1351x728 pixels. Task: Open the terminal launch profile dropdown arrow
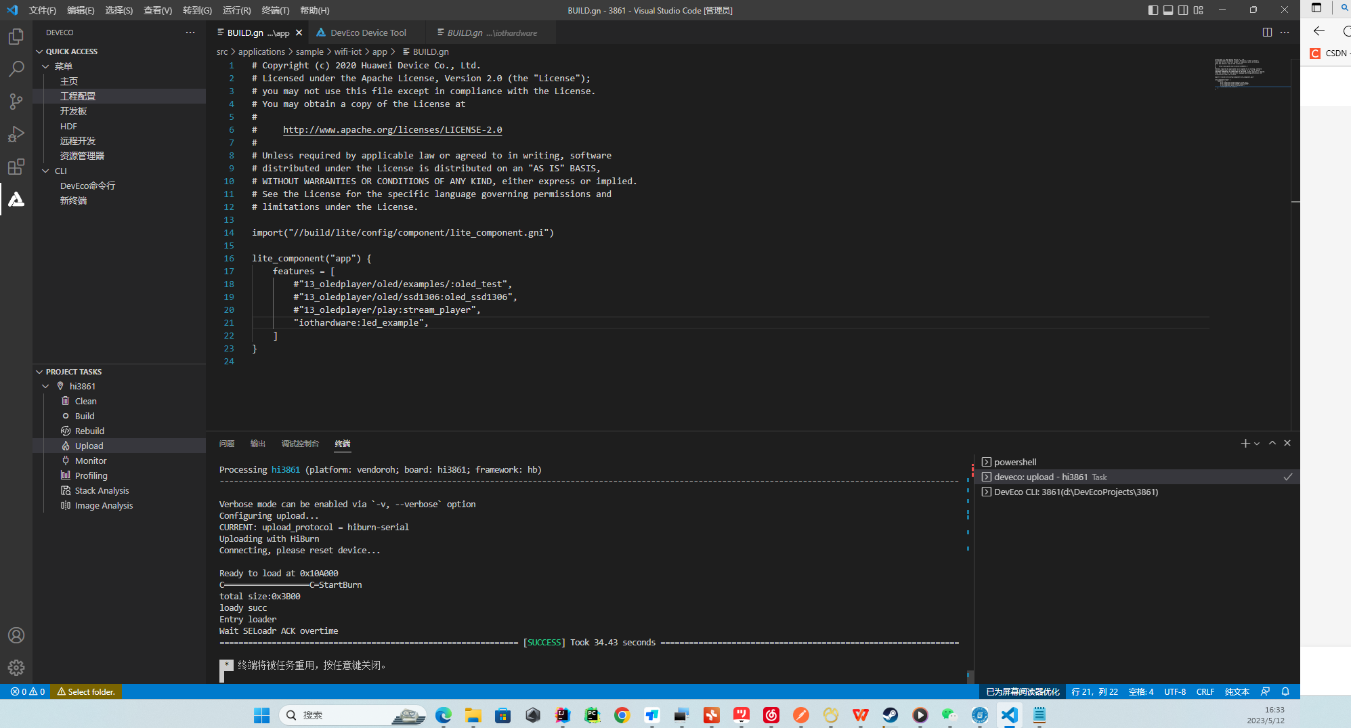[1257, 443]
